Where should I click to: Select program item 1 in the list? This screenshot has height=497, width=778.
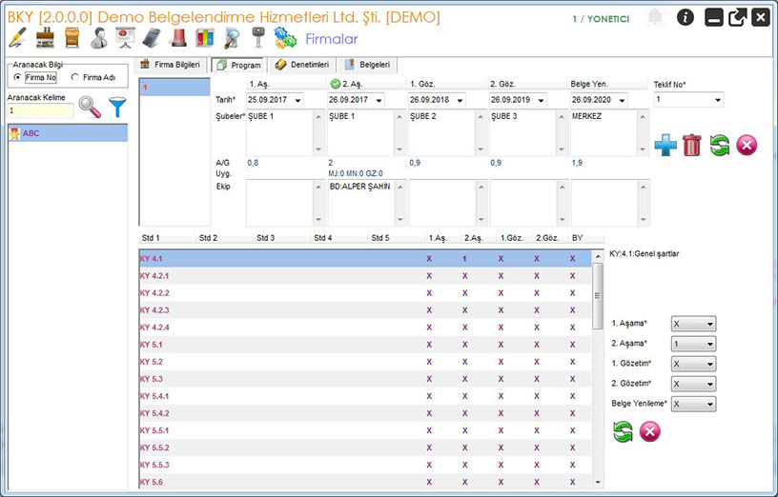(x=174, y=88)
